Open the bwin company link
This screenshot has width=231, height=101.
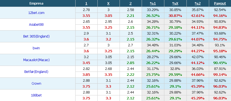click(36, 48)
